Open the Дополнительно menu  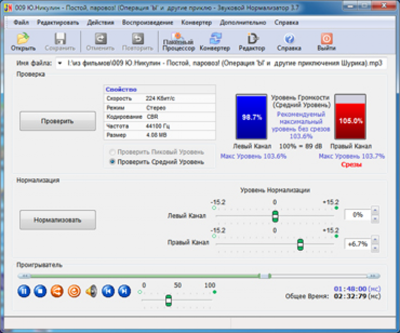click(x=243, y=22)
